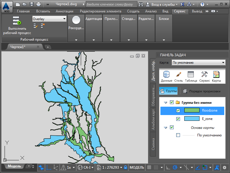This screenshot has width=230, height=173.
Task: Uncheck the floodzone layer checkbox
Action: [x=178, y=110]
